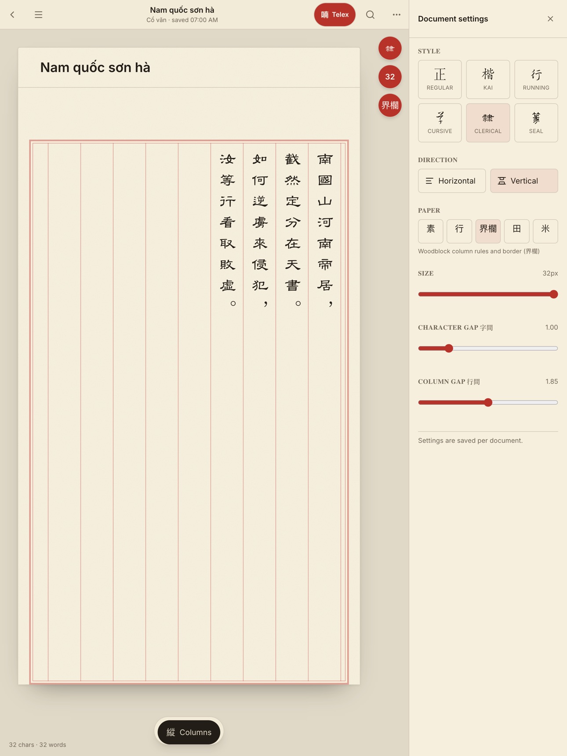
Task: Choose the 素 plain paper option
Action: coord(431,231)
